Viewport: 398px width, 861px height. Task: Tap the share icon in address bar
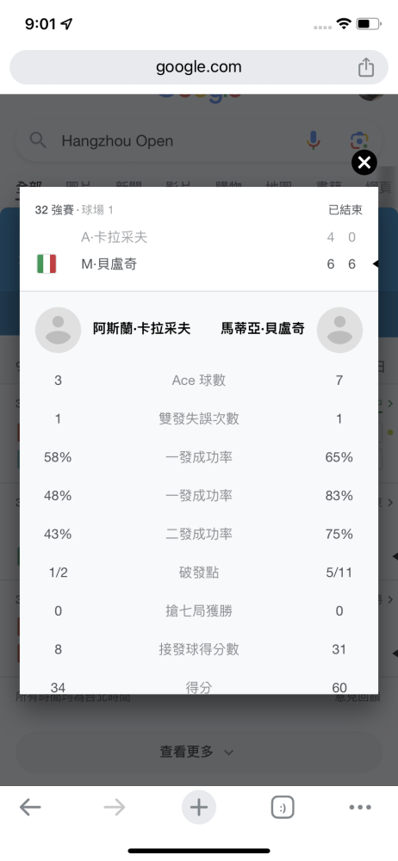(366, 67)
